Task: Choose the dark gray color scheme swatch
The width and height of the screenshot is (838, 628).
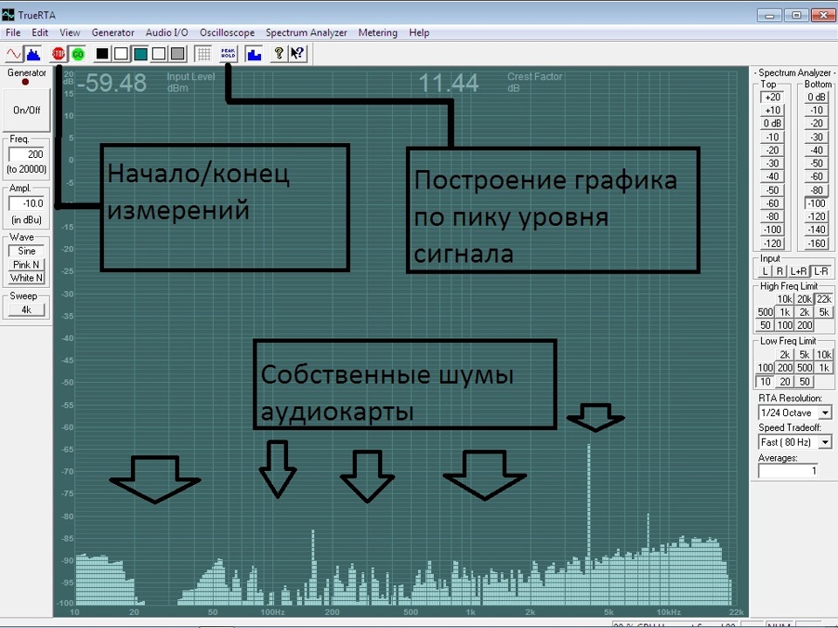Action: point(177,54)
